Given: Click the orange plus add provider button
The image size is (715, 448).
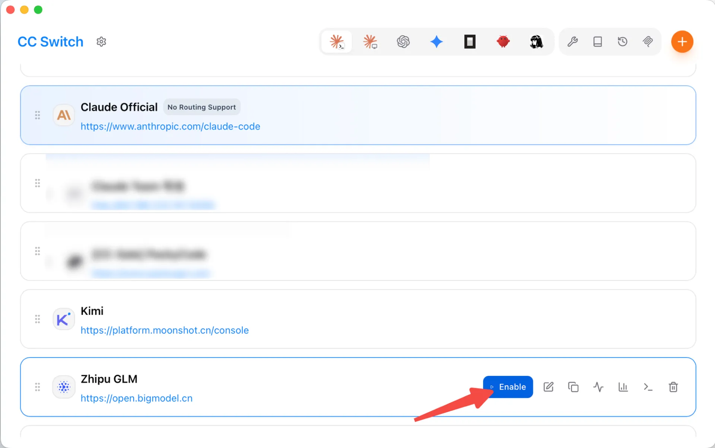Looking at the screenshot, I should 682,42.
